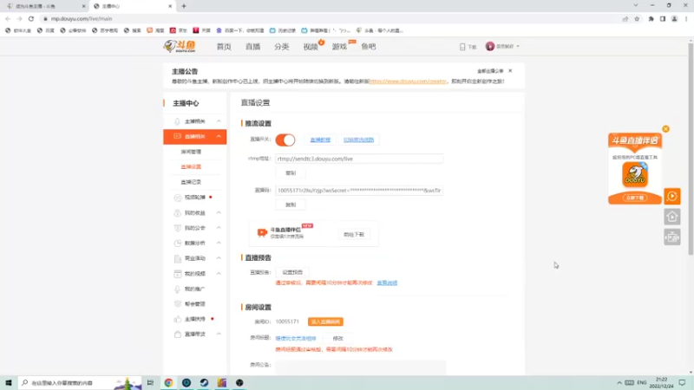Click the user avatar in the header

tap(489, 46)
